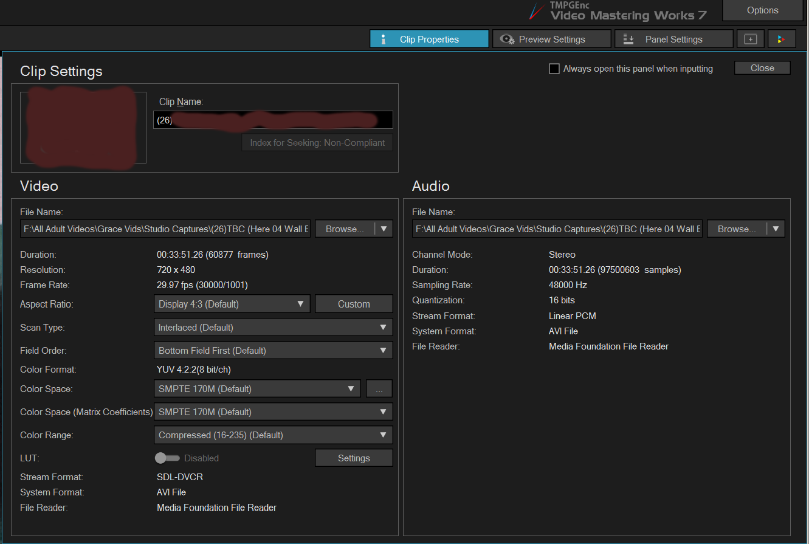Screen dimensions: 809x544
Task: Open the Panel Settings tab
Action: (673, 39)
